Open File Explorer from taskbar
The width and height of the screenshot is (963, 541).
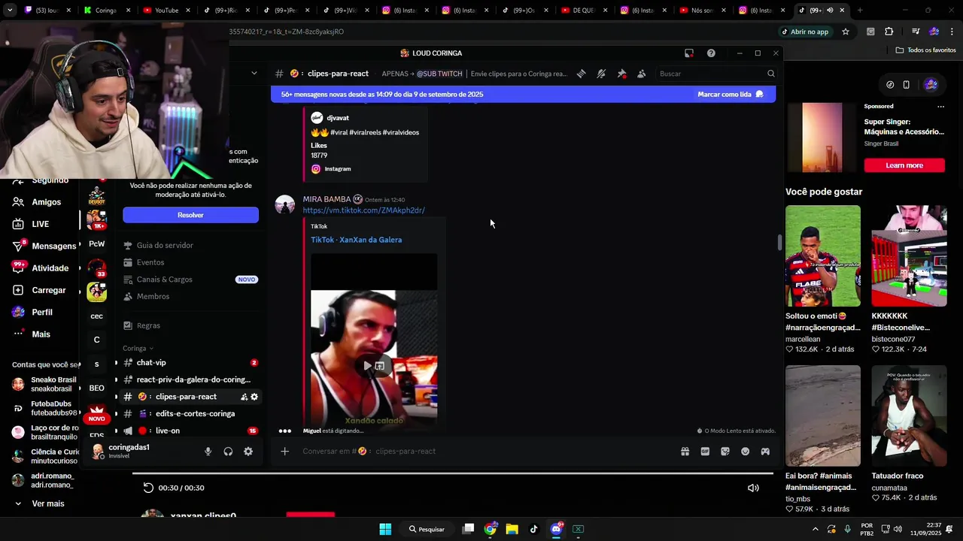[512, 529]
